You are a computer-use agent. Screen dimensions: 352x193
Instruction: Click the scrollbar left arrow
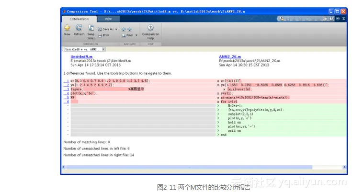tap(64, 167)
